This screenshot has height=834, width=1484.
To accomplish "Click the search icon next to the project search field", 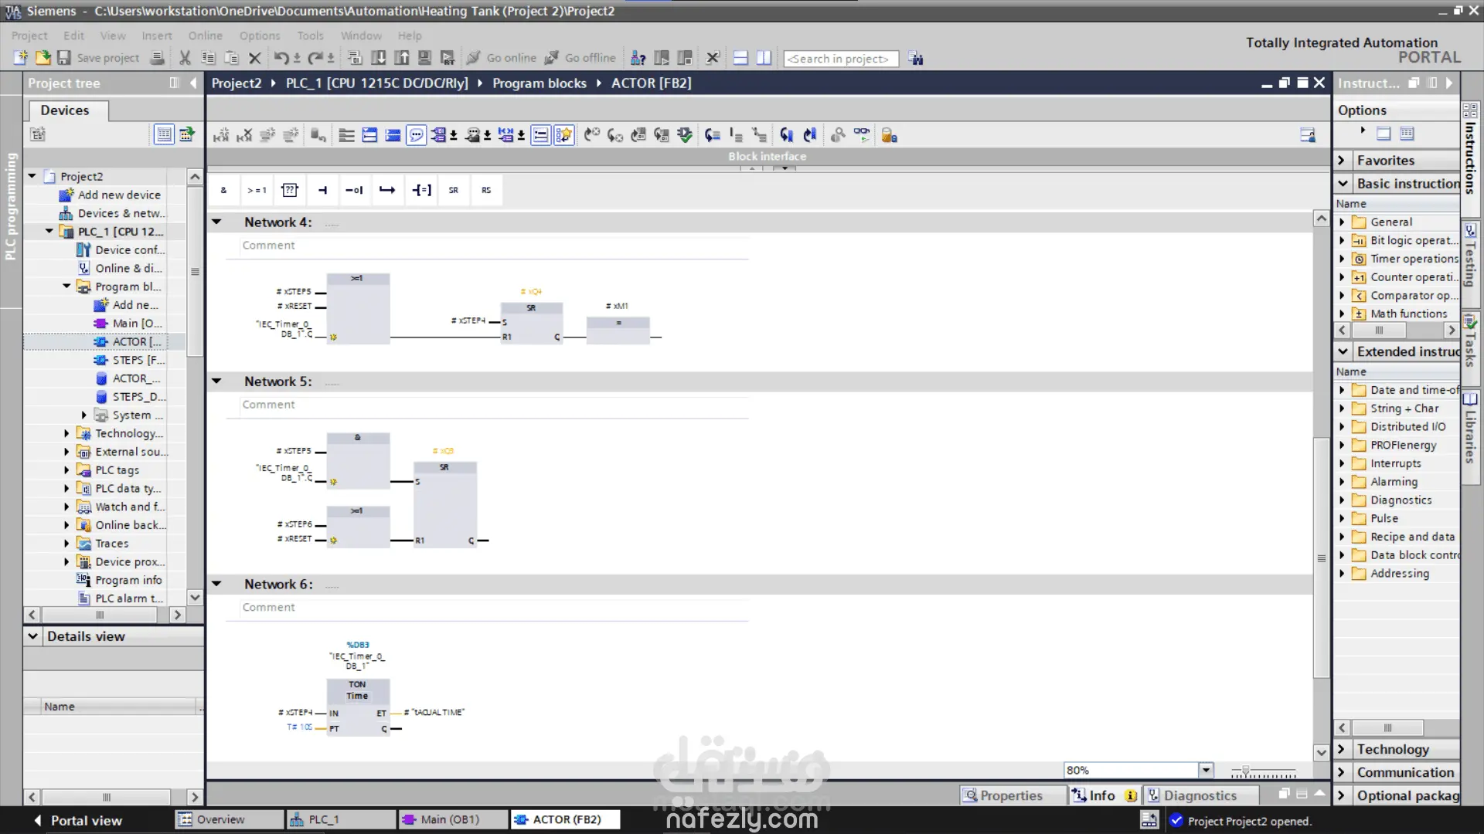I will 916,58.
